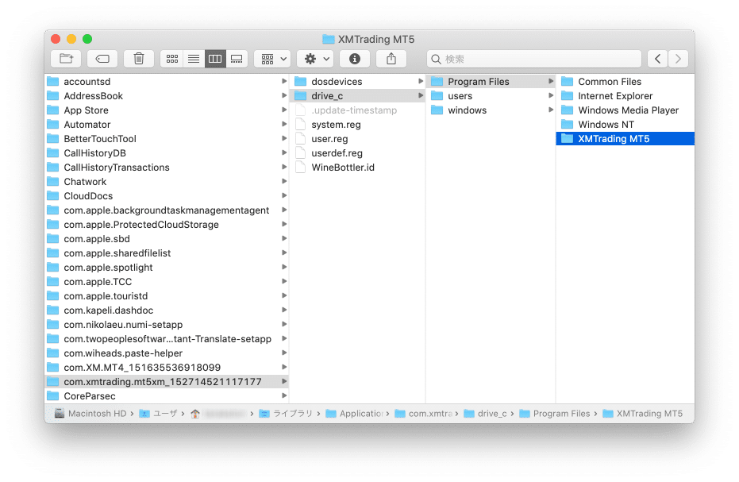This screenshot has width=739, height=482.
Task: Select the userdef.reg file
Action: click(x=358, y=152)
